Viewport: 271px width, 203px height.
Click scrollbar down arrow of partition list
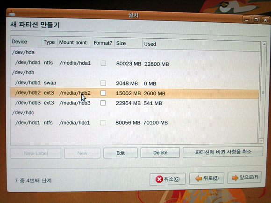(x=261, y=141)
